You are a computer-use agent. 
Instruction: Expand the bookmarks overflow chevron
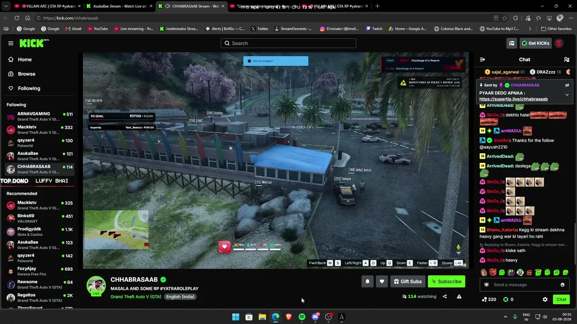pos(531,29)
